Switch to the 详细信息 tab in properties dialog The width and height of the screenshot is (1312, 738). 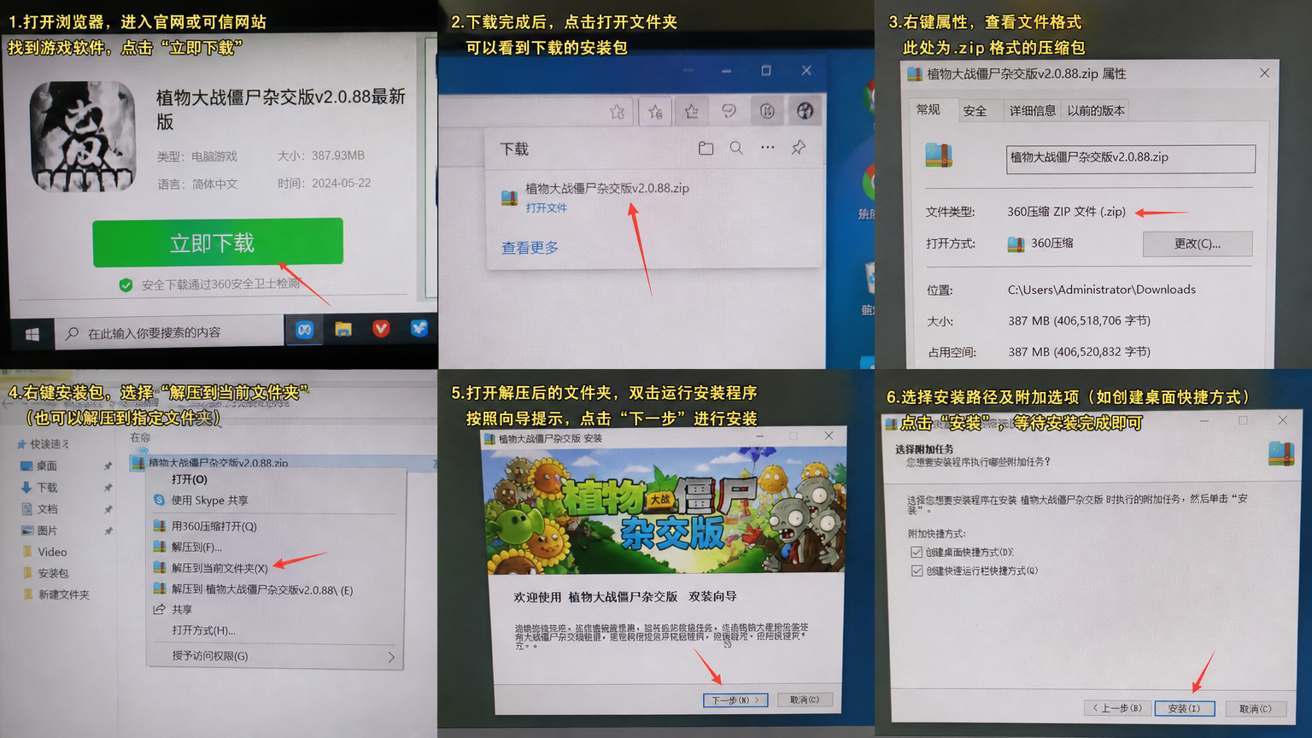(x=1033, y=110)
